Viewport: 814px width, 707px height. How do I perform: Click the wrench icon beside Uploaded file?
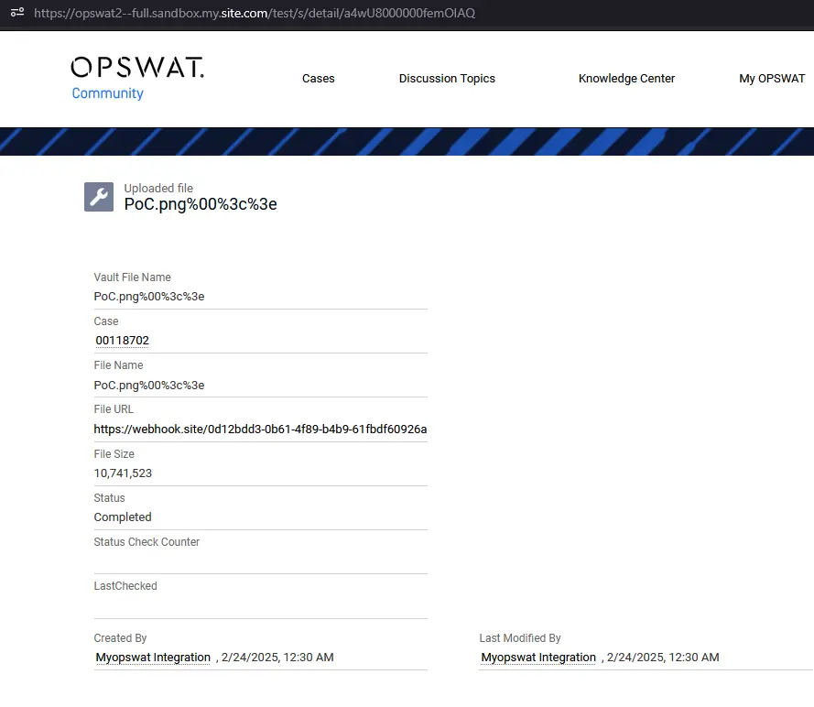pos(99,197)
